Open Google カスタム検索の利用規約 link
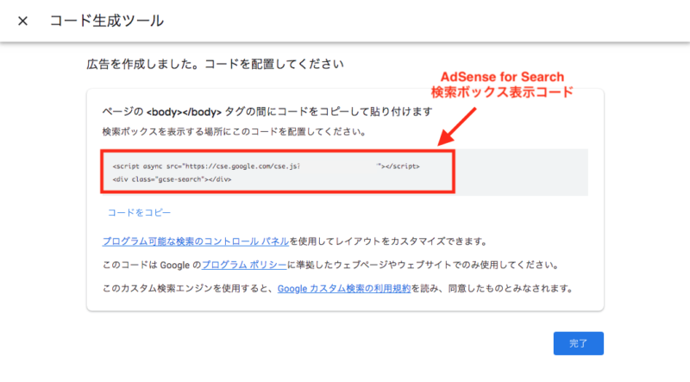The image size is (690, 382). [344, 289]
